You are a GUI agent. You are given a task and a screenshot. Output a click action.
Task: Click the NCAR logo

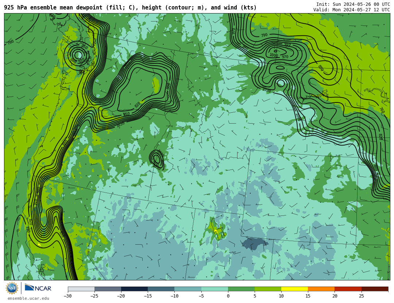[38, 288]
